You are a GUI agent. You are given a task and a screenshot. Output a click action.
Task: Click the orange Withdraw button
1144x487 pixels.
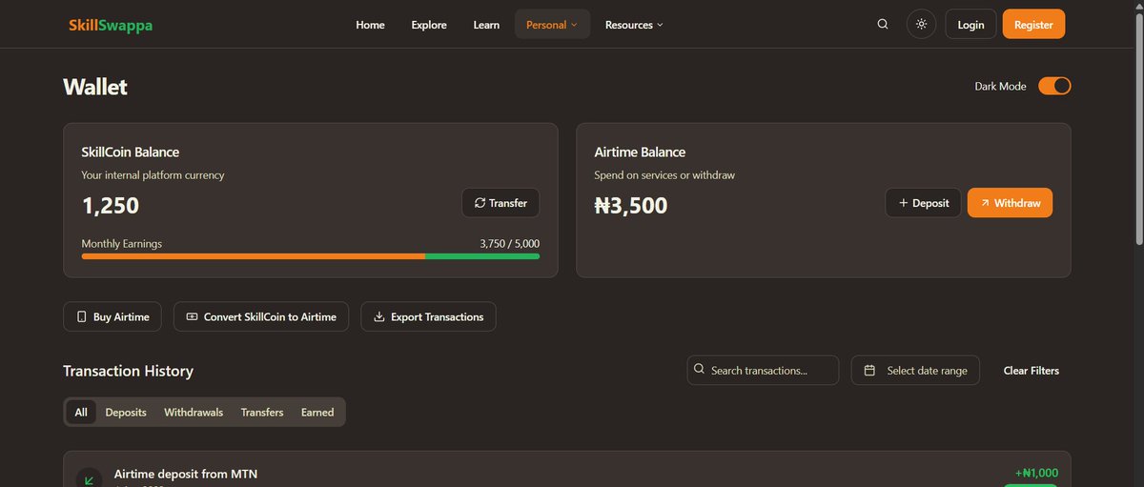[1010, 203]
